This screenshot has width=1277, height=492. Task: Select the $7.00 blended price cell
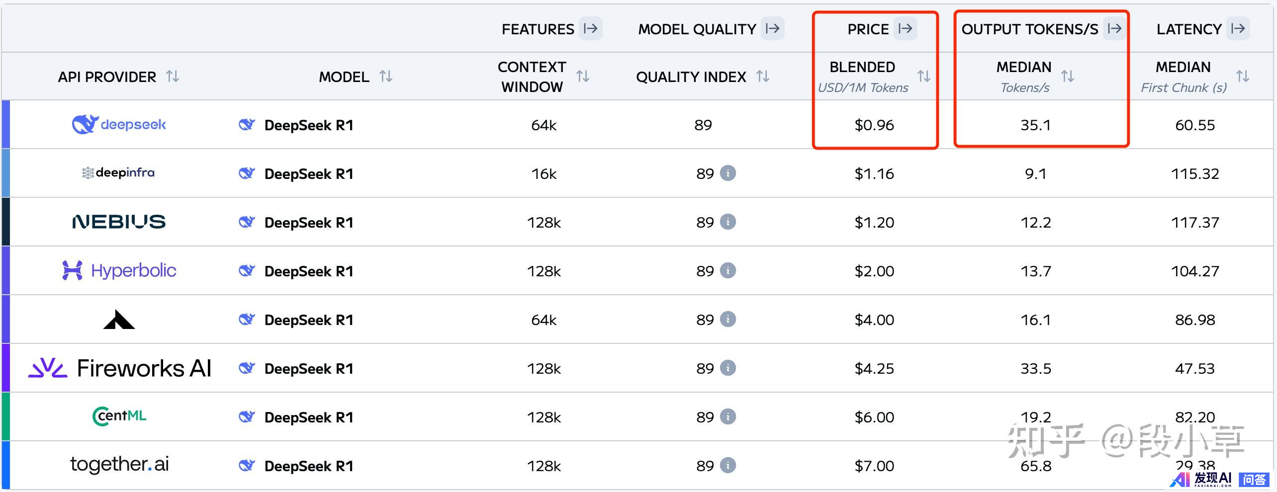click(x=874, y=466)
